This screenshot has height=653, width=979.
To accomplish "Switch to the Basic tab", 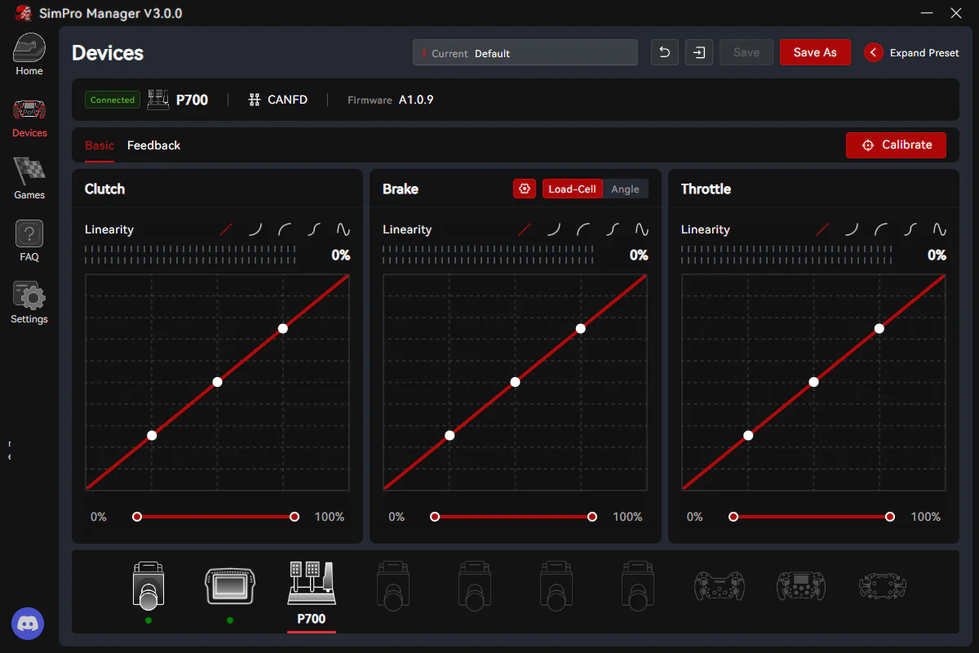I will click(100, 145).
